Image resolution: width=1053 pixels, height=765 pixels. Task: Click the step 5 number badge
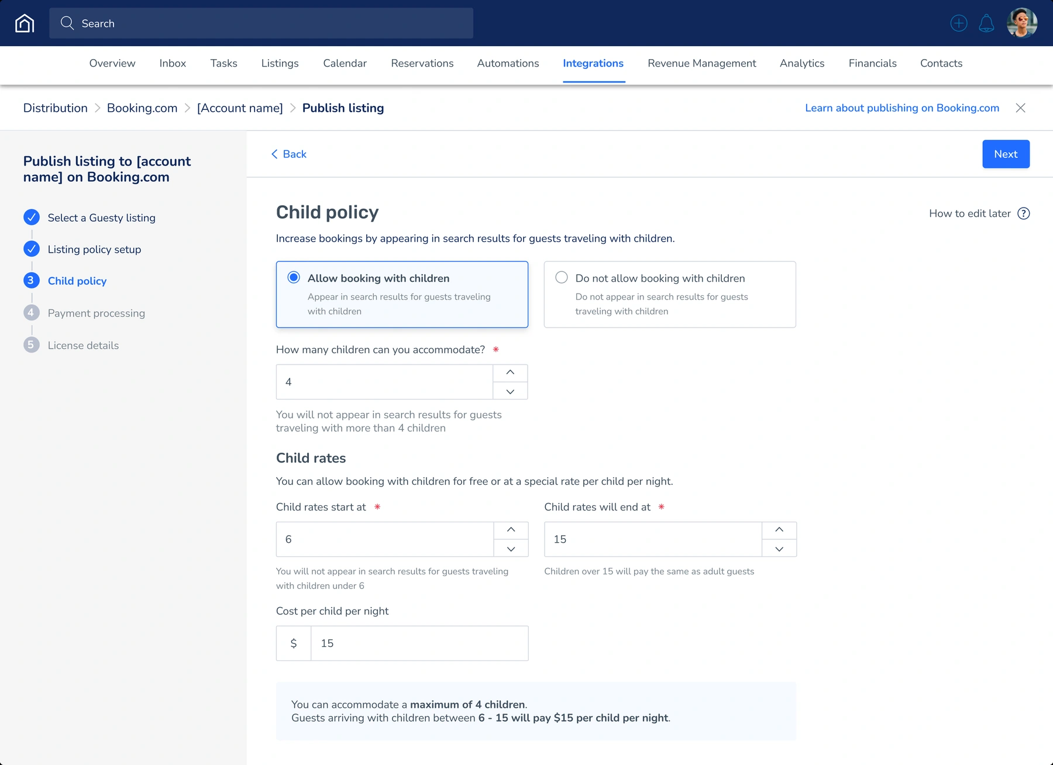(32, 345)
